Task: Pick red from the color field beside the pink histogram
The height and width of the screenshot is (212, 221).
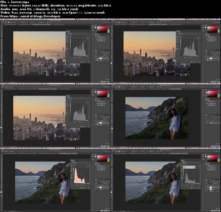Action: (x=102, y=158)
